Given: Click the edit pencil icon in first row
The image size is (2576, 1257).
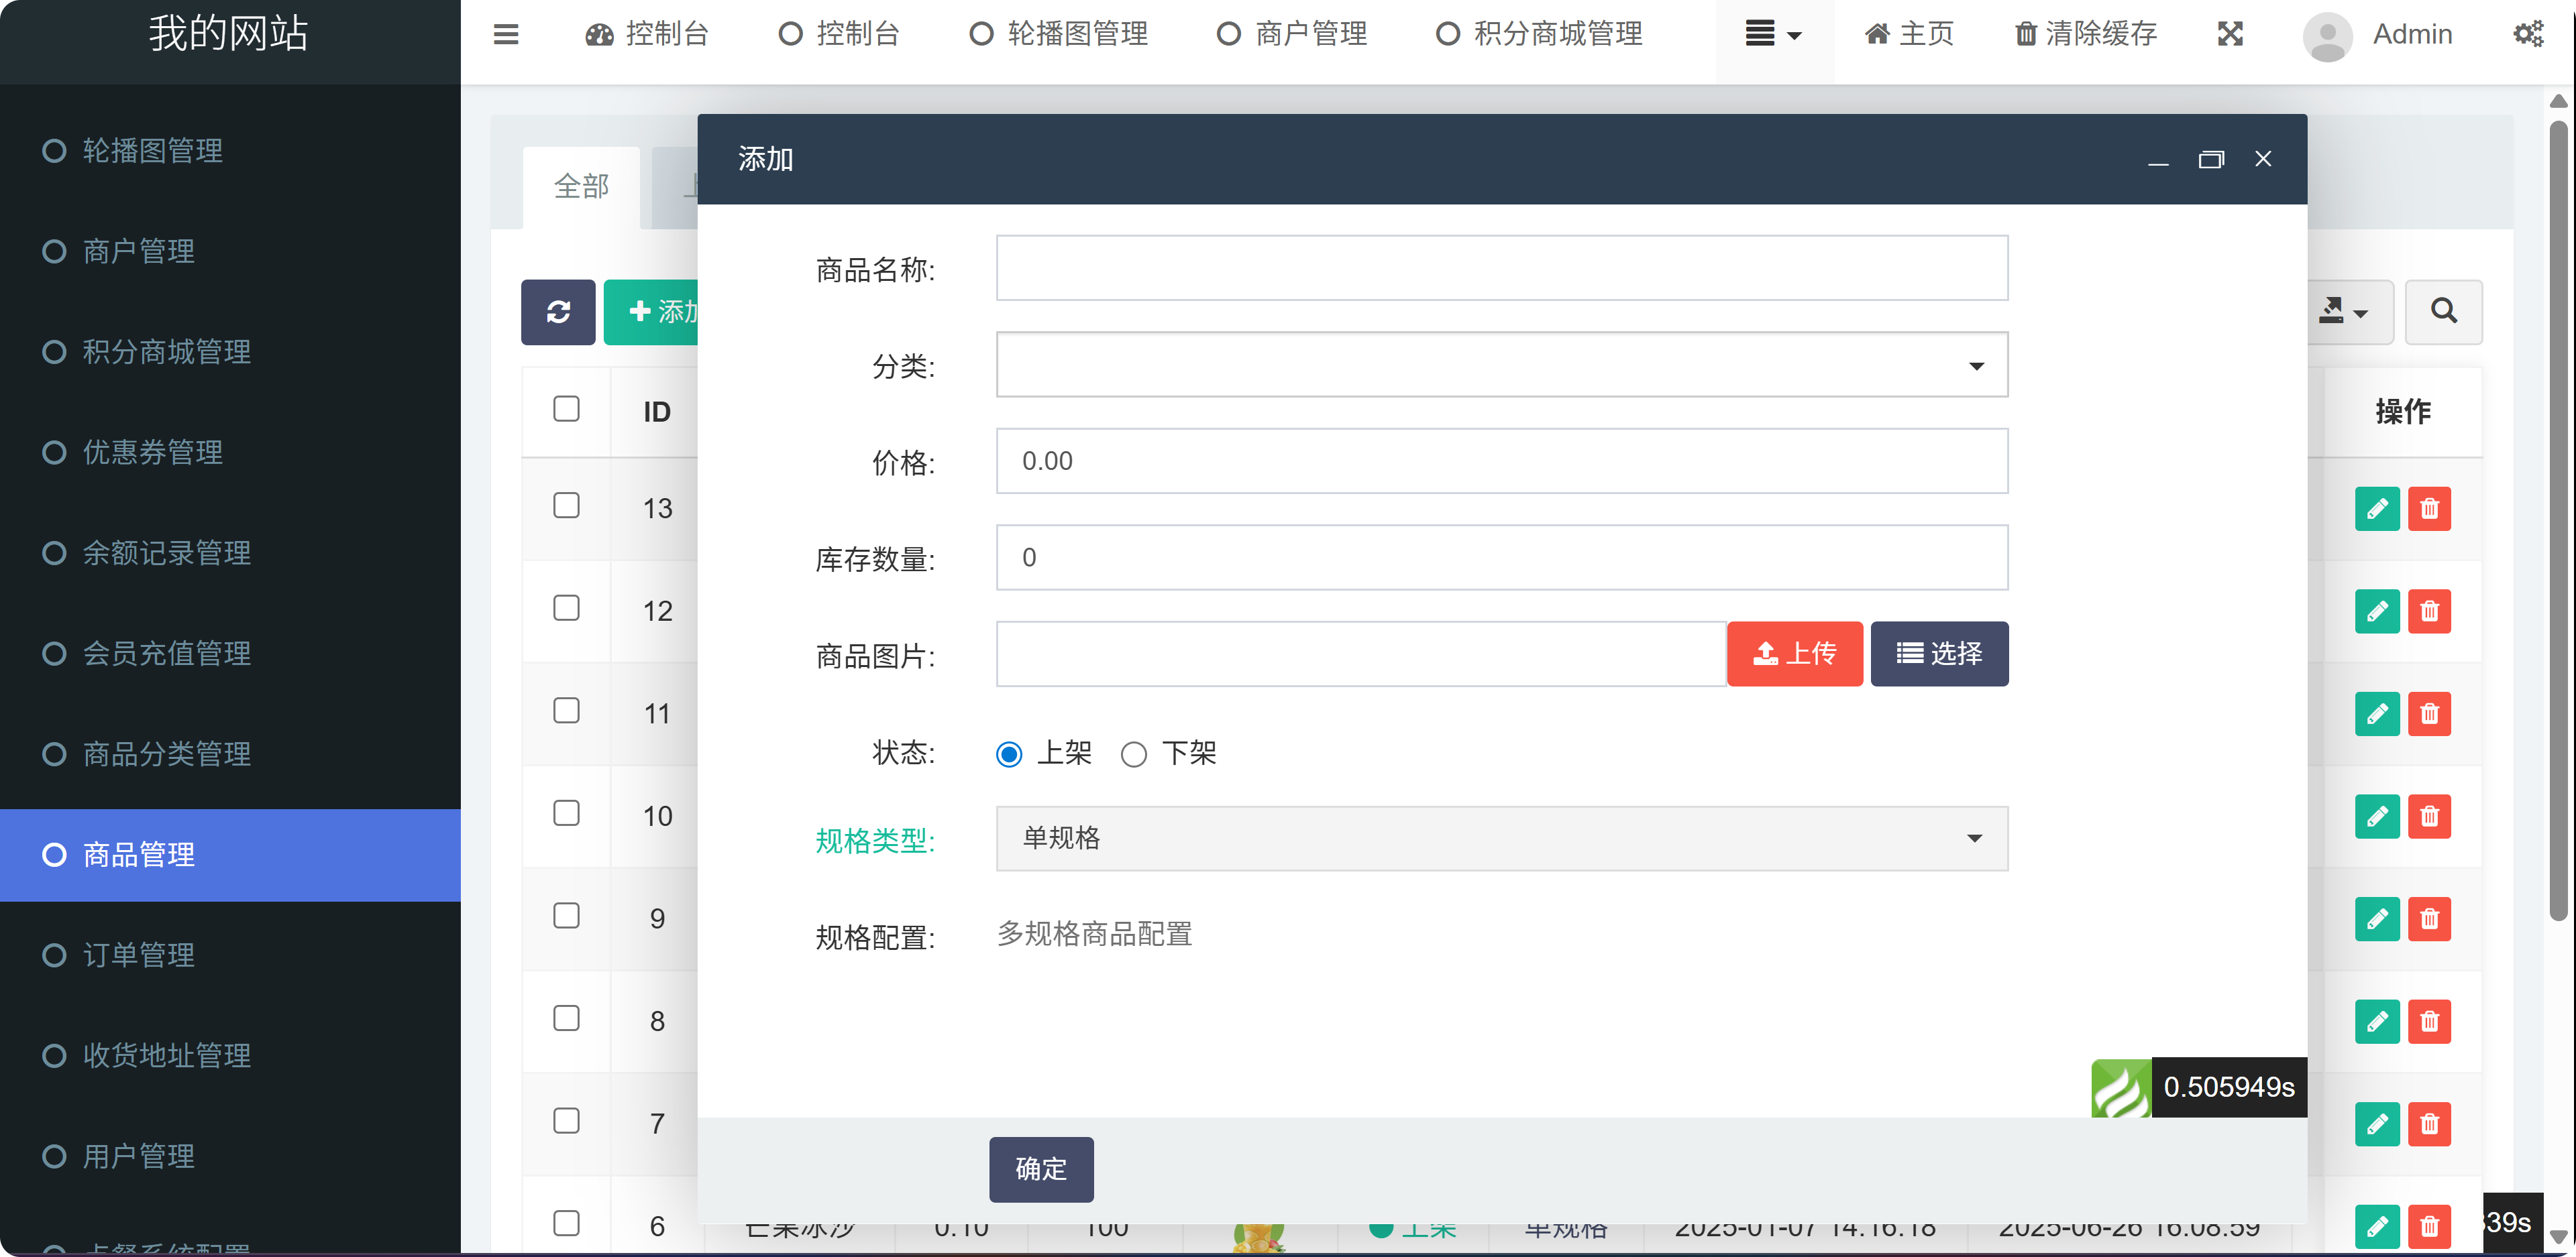Looking at the screenshot, I should tap(2378, 509).
